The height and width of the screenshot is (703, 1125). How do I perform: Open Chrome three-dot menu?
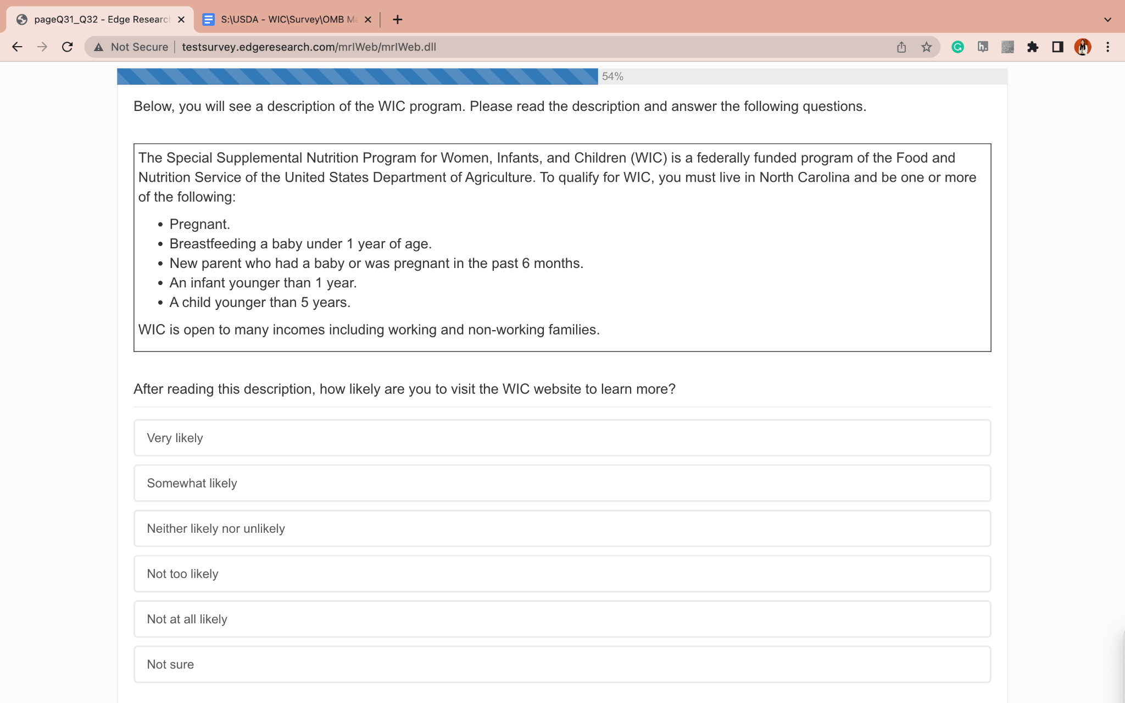tap(1107, 47)
